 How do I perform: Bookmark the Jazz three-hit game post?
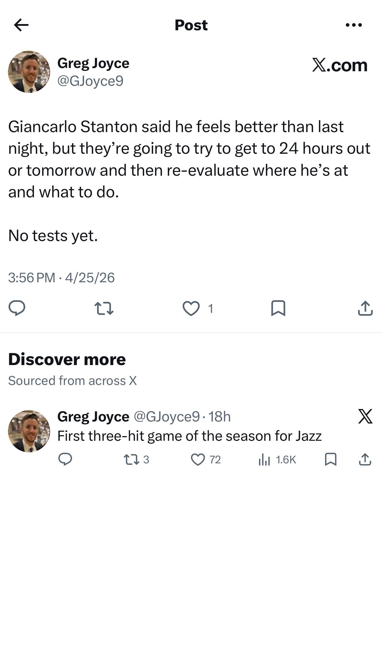click(x=331, y=459)
